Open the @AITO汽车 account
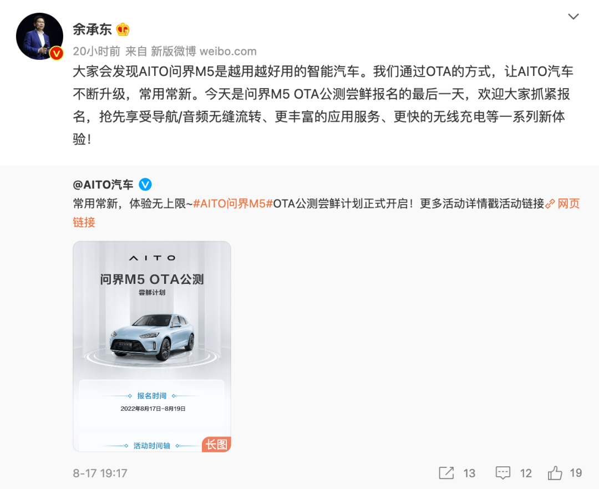The image size is (599, 489). [103, 185]
